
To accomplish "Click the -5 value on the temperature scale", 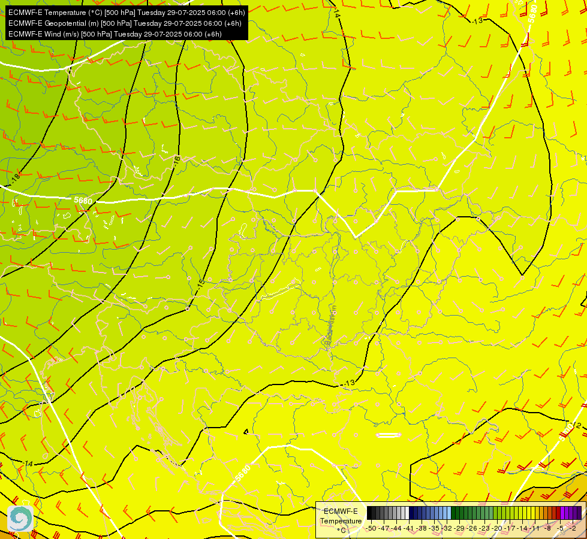I will pos(559,528).
